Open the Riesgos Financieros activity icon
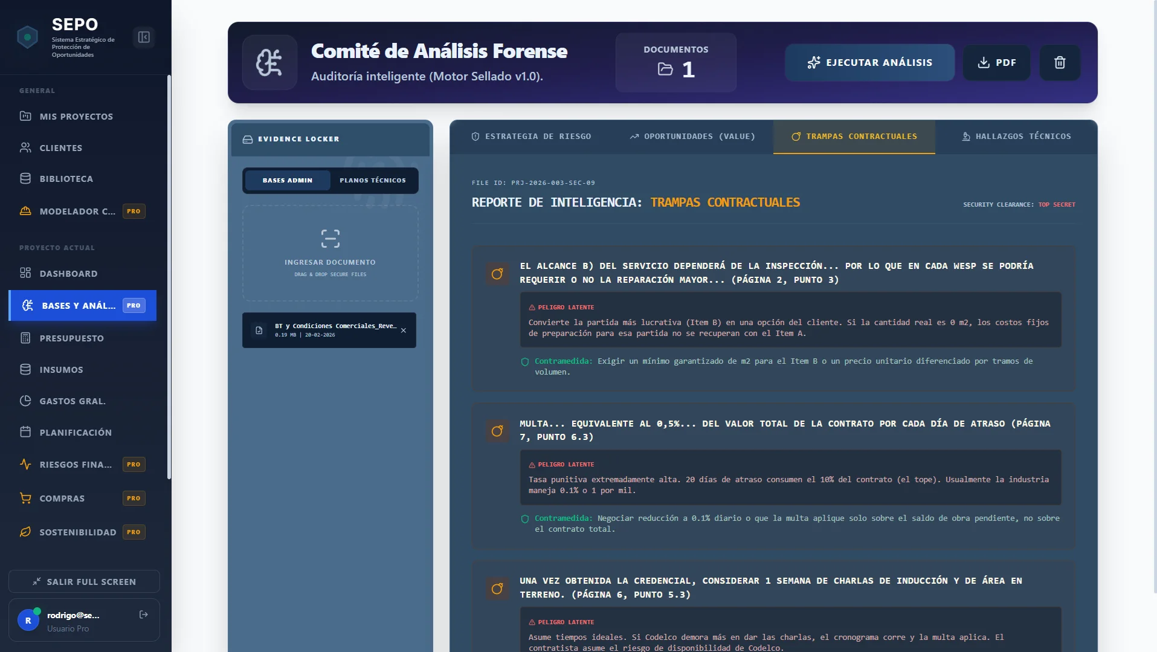This screenshot has height=652, width=1157. coord(25,465)
